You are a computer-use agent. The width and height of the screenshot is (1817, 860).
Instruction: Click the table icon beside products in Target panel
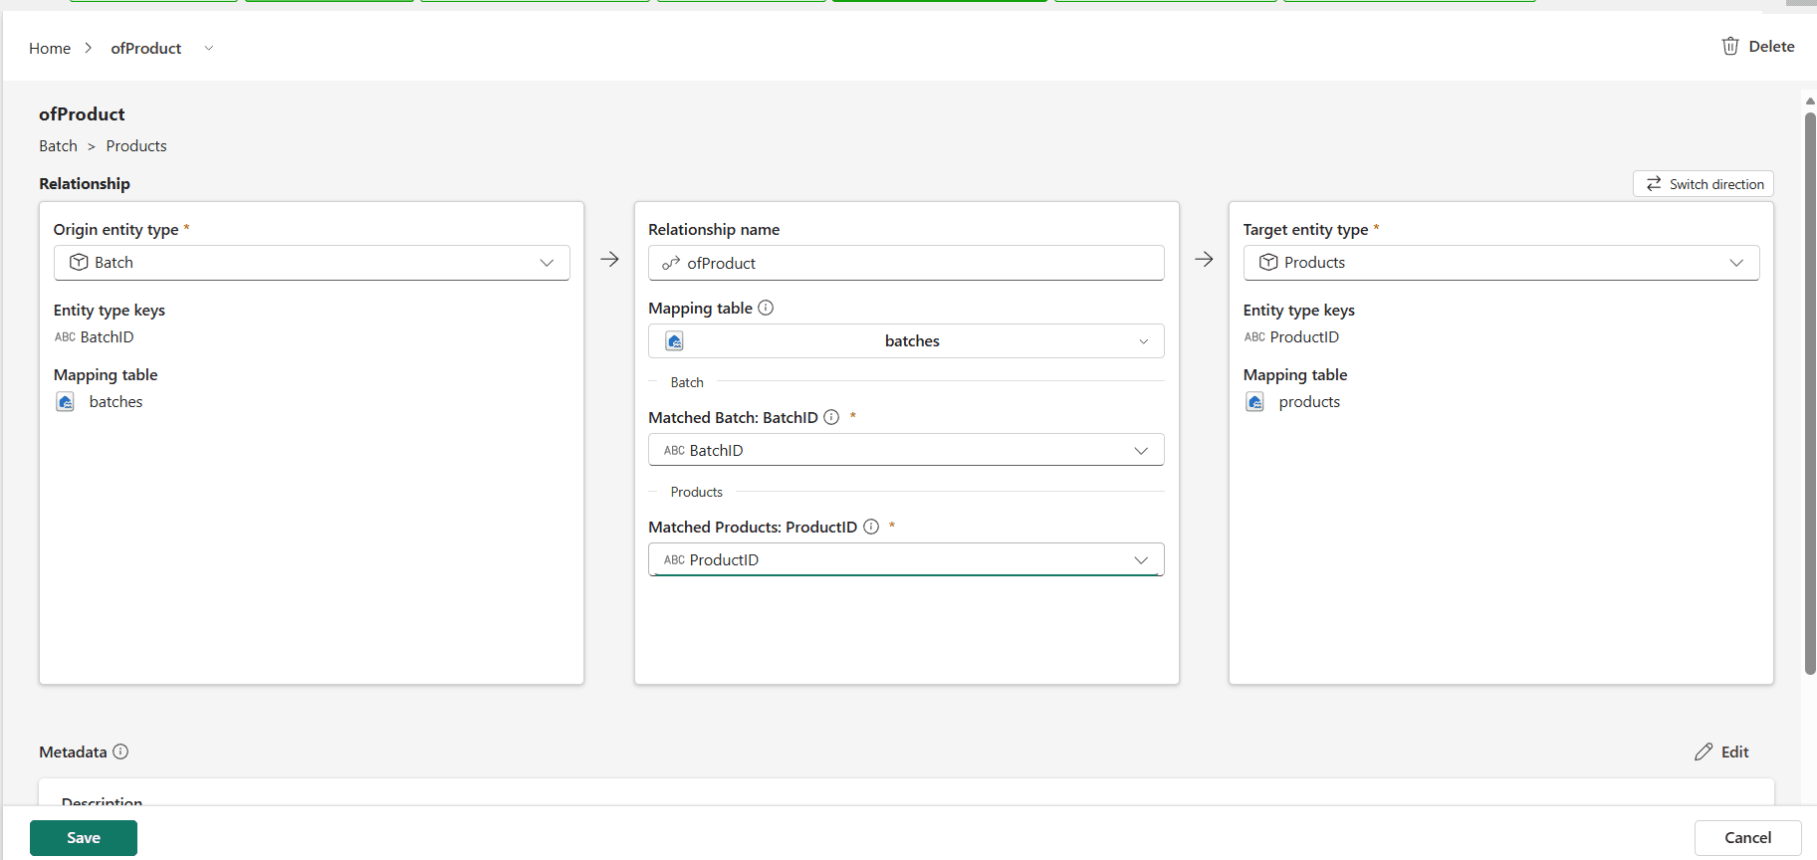click(x=1254, y=402)
